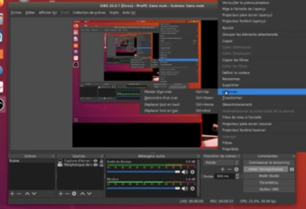
Task: Mute the Micro with its speaker icon
Action: pos(185,187)
